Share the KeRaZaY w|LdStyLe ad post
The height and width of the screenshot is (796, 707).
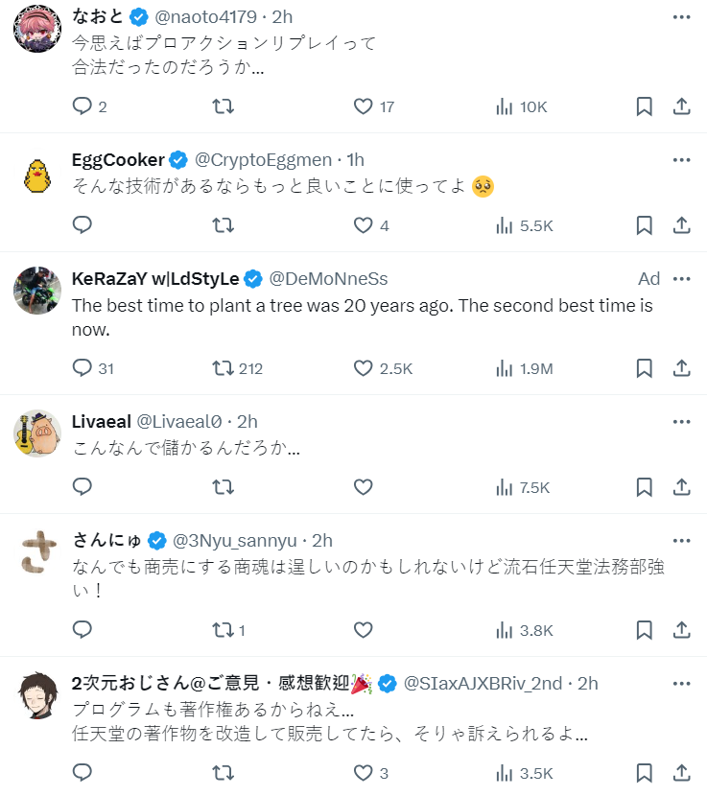tap(681, 367)
